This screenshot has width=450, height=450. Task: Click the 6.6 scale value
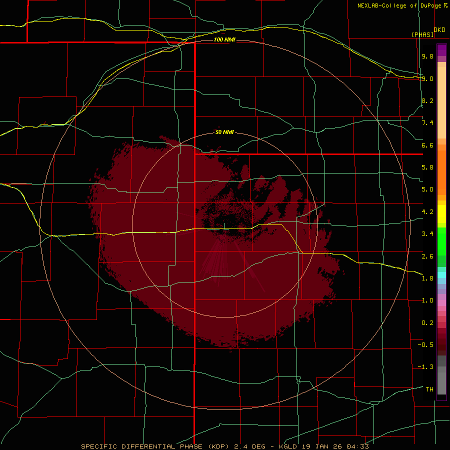[427, 145]
